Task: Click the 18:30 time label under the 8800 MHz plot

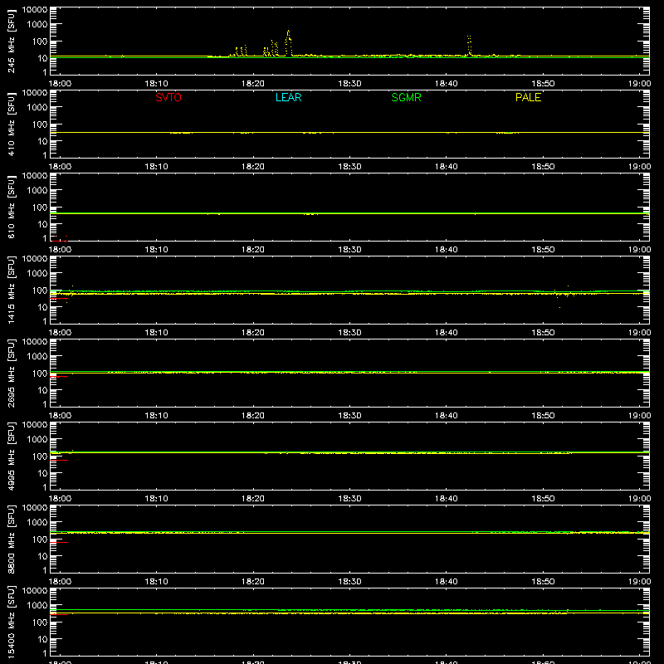Action: pyautogui.click(x=349, y=582)
